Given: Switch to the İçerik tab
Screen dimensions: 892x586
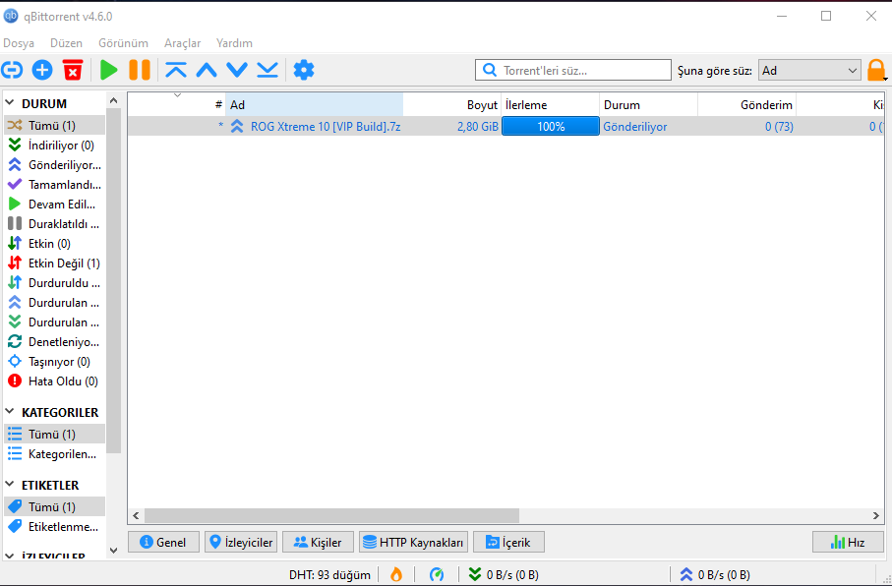Looking at the screenshot, I should click(508, 542).
